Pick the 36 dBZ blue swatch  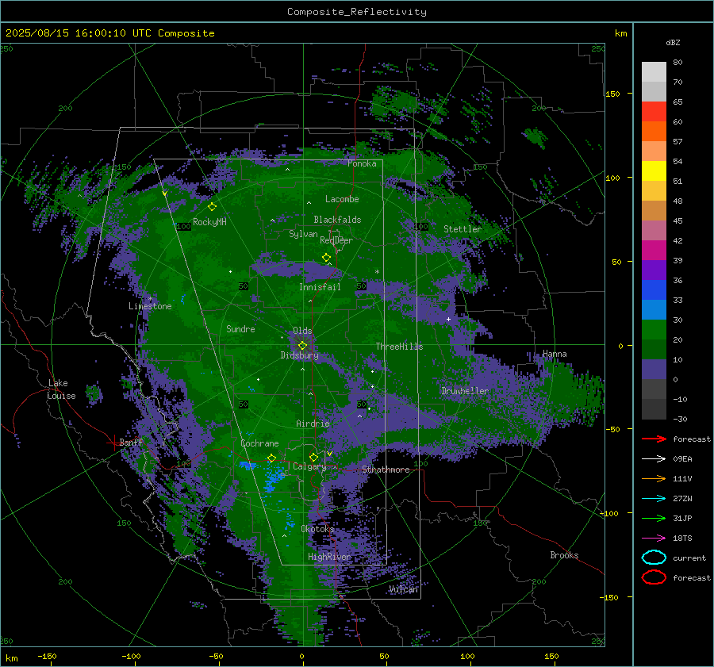click(x=654, y=289)
